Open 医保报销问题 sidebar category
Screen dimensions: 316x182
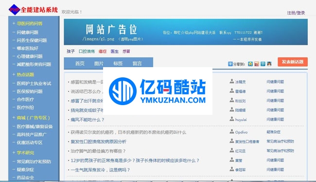(x=30, y=91)
